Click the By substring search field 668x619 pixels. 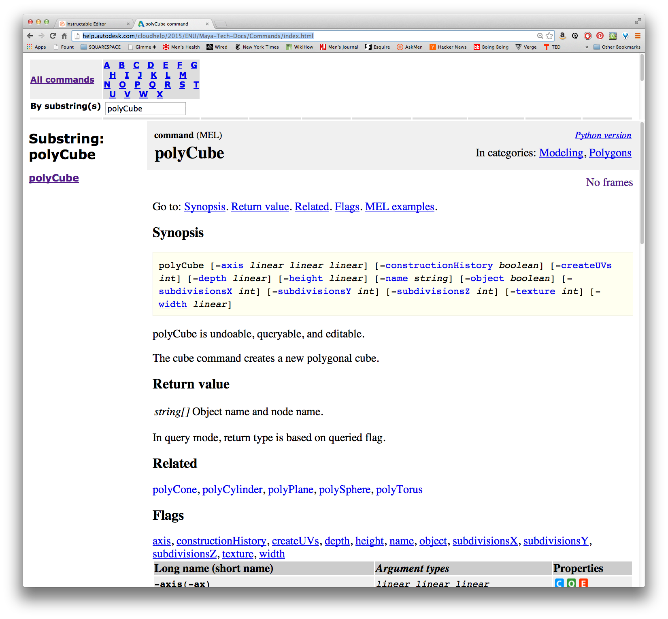145,109
